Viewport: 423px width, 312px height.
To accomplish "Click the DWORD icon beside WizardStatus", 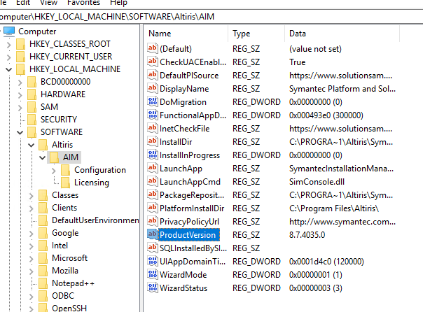I will [x=152, y=288].
